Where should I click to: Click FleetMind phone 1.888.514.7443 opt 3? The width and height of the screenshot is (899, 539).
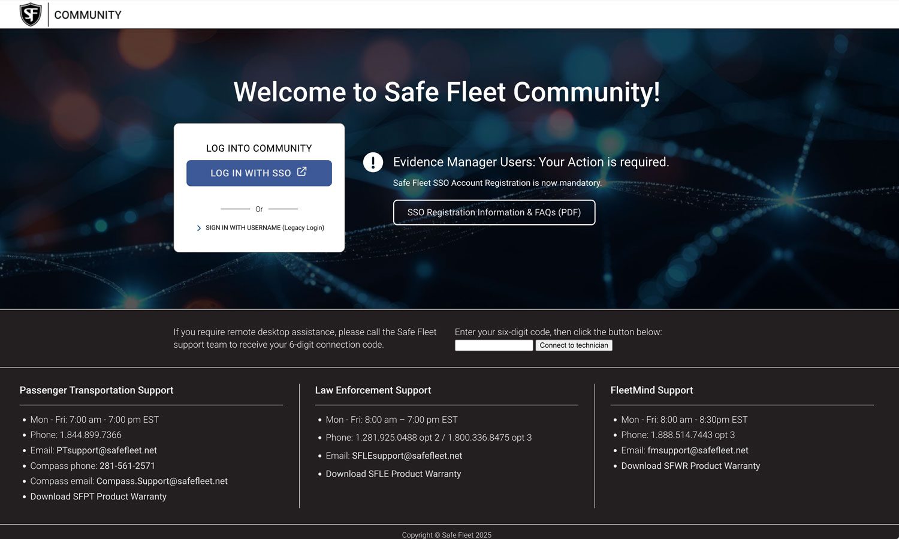click(678, 435)
